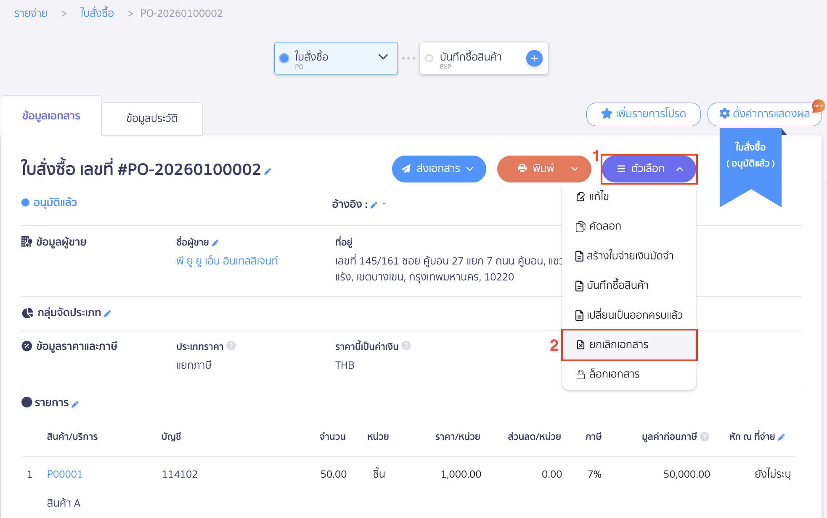This screenshot has height=518, width=827.
Task: Expand the พิมพ์ dropdown arrow
Action: point(575,169)
